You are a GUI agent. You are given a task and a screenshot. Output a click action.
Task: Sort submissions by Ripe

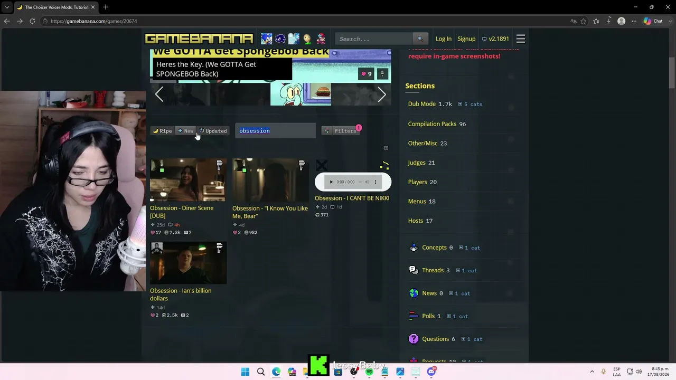click(163, 131)
